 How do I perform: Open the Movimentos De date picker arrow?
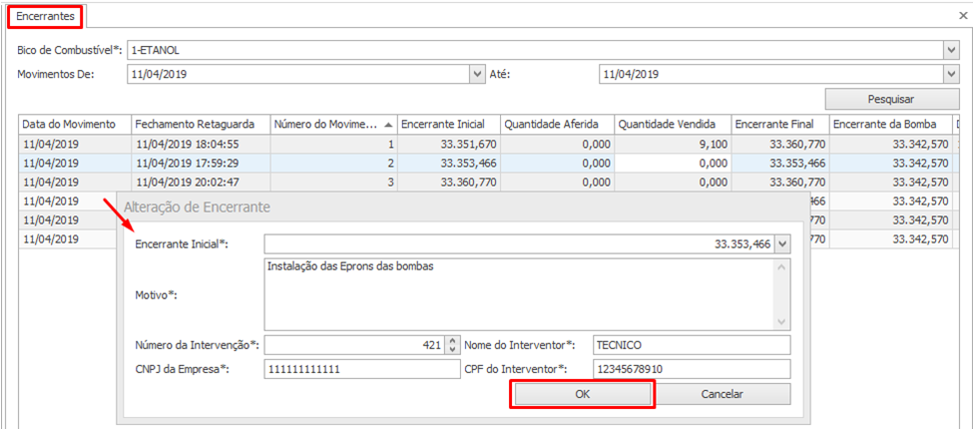point(477,74)
